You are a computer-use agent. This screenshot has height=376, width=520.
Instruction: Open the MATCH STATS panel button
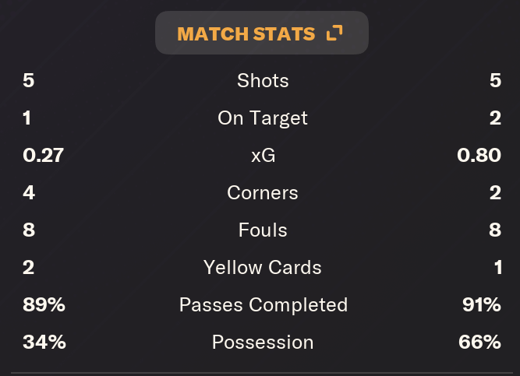262,33
